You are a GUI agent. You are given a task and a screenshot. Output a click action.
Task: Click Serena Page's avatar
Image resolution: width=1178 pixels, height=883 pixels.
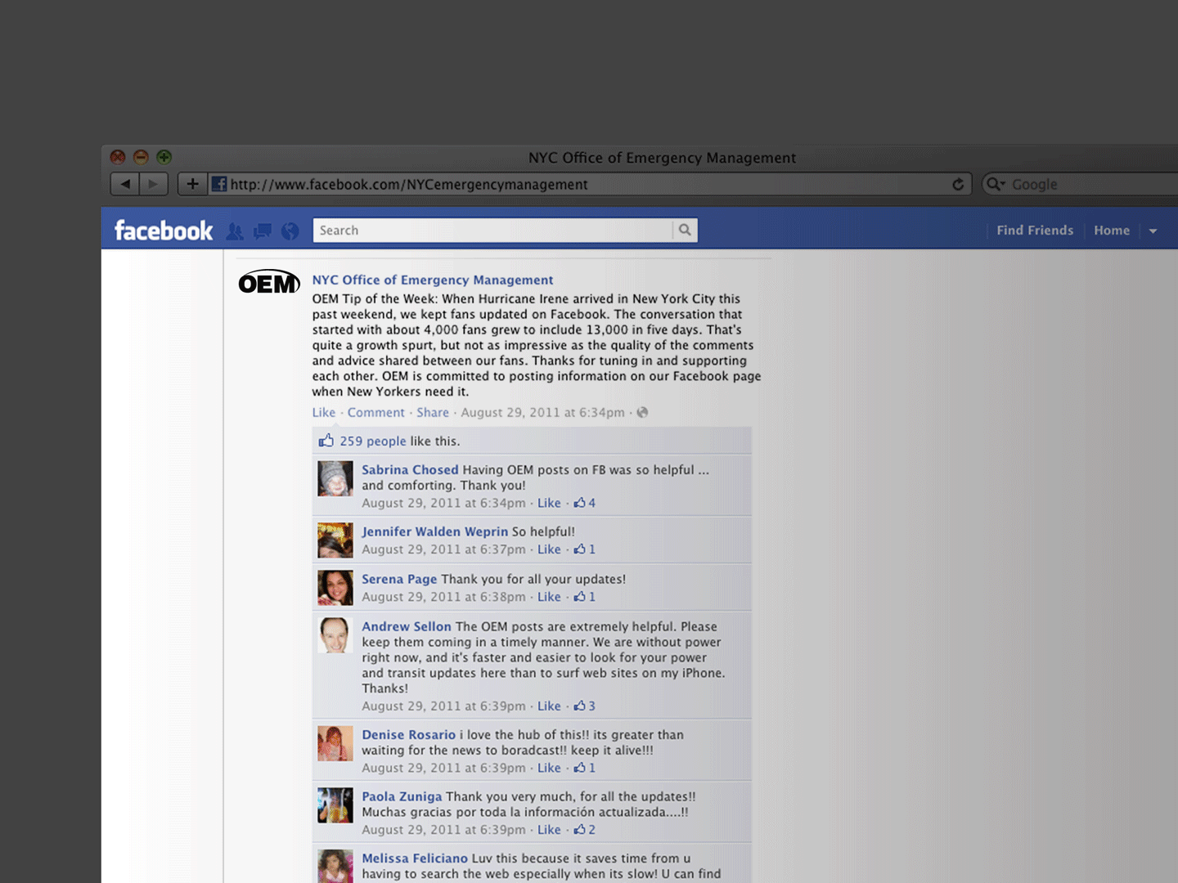335,588
